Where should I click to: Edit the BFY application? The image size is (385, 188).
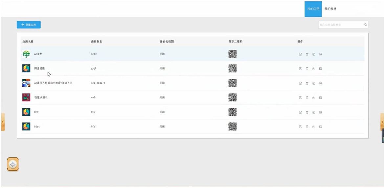pyautogui.click(x=300, y=112)
